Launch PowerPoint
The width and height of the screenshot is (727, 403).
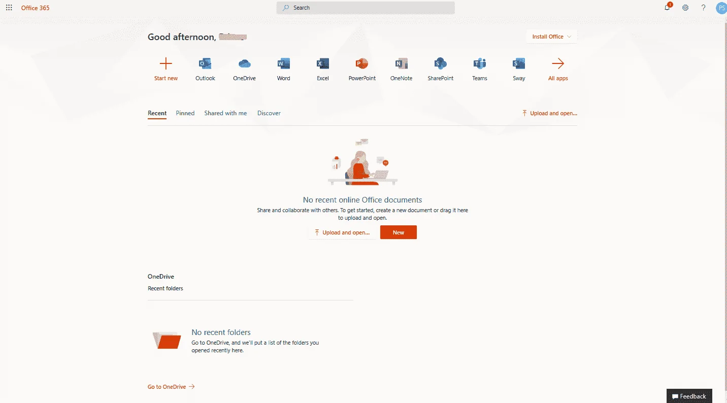tap(362, 69)
